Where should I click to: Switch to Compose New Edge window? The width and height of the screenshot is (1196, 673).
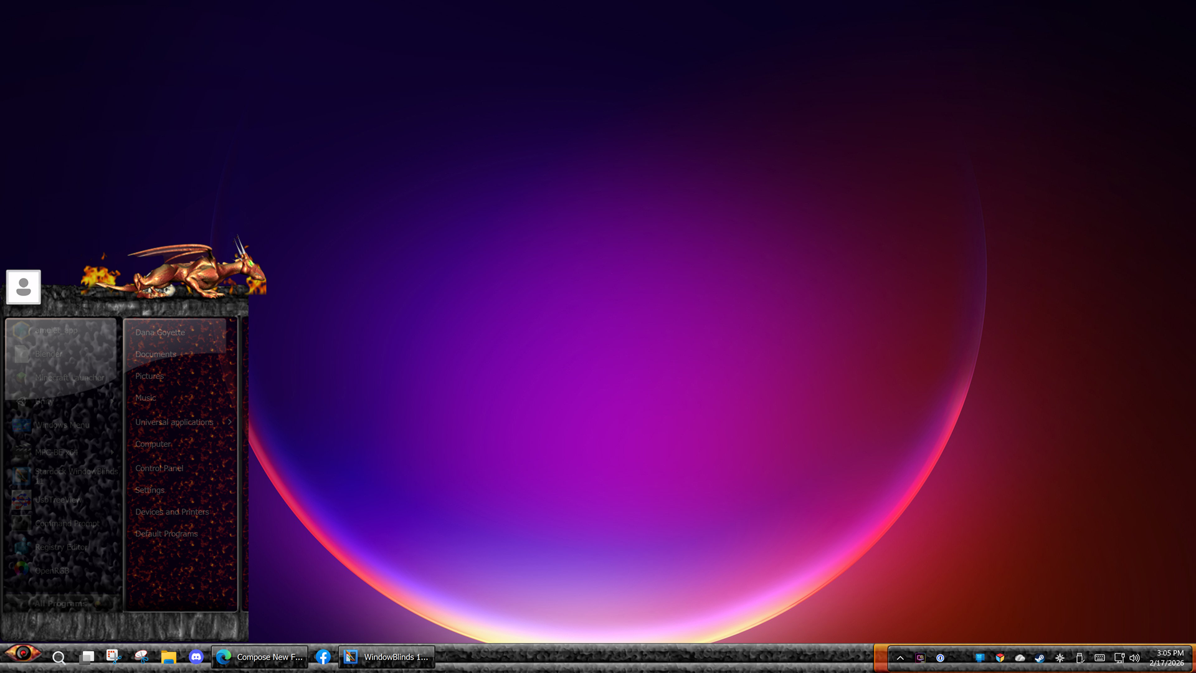coord(260,657)
